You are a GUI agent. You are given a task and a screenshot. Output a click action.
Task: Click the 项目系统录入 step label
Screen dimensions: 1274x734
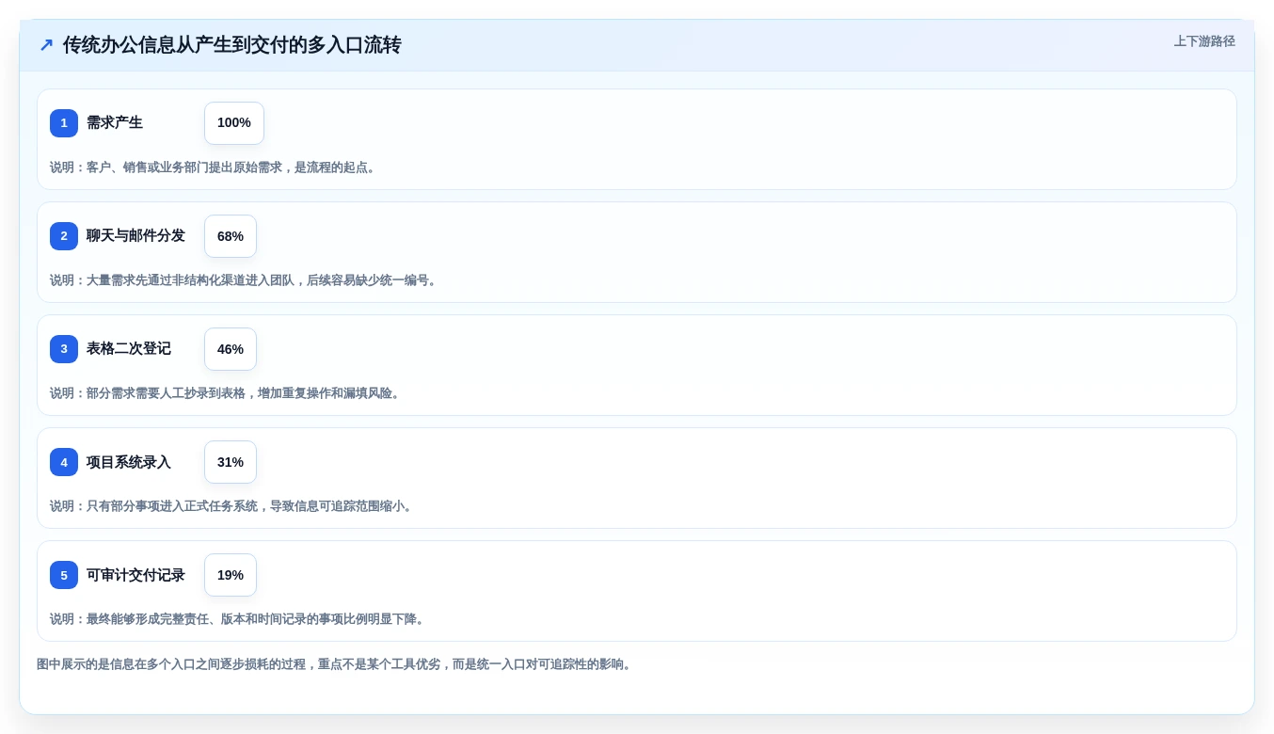point(129,462)
